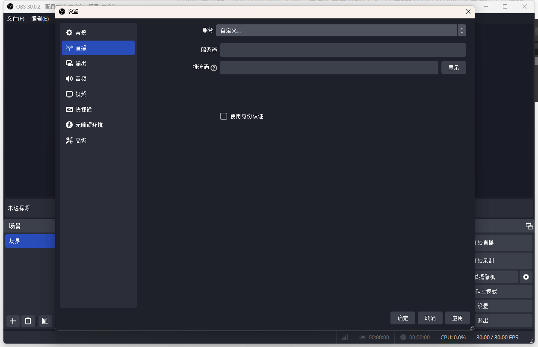Click the 应用 apply button

[x=457, y=318]
